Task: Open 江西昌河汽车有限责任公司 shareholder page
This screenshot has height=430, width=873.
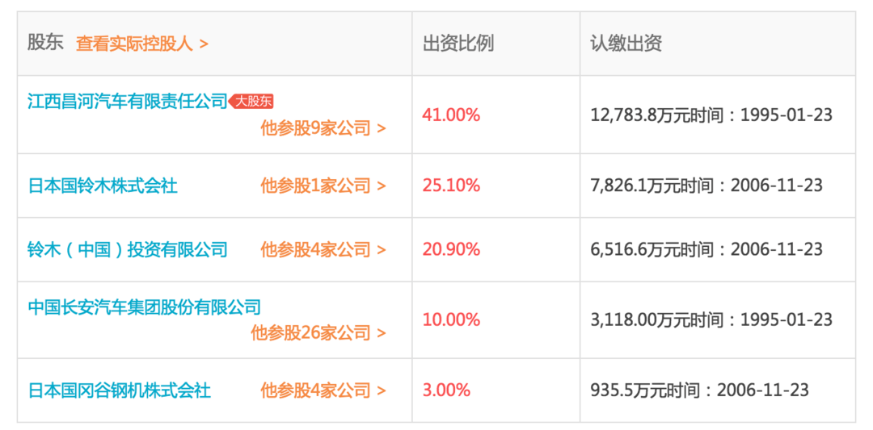Action: [x=128, y=101]
